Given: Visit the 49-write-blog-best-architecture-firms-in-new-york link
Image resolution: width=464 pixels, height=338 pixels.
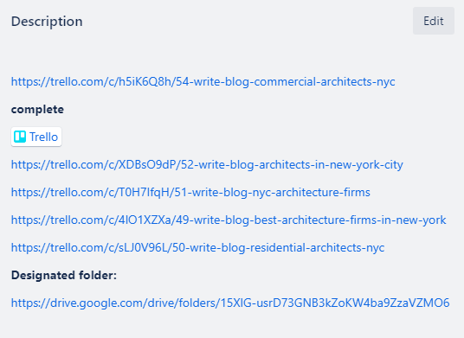Looking at the screenshot, I should point(229,220).
